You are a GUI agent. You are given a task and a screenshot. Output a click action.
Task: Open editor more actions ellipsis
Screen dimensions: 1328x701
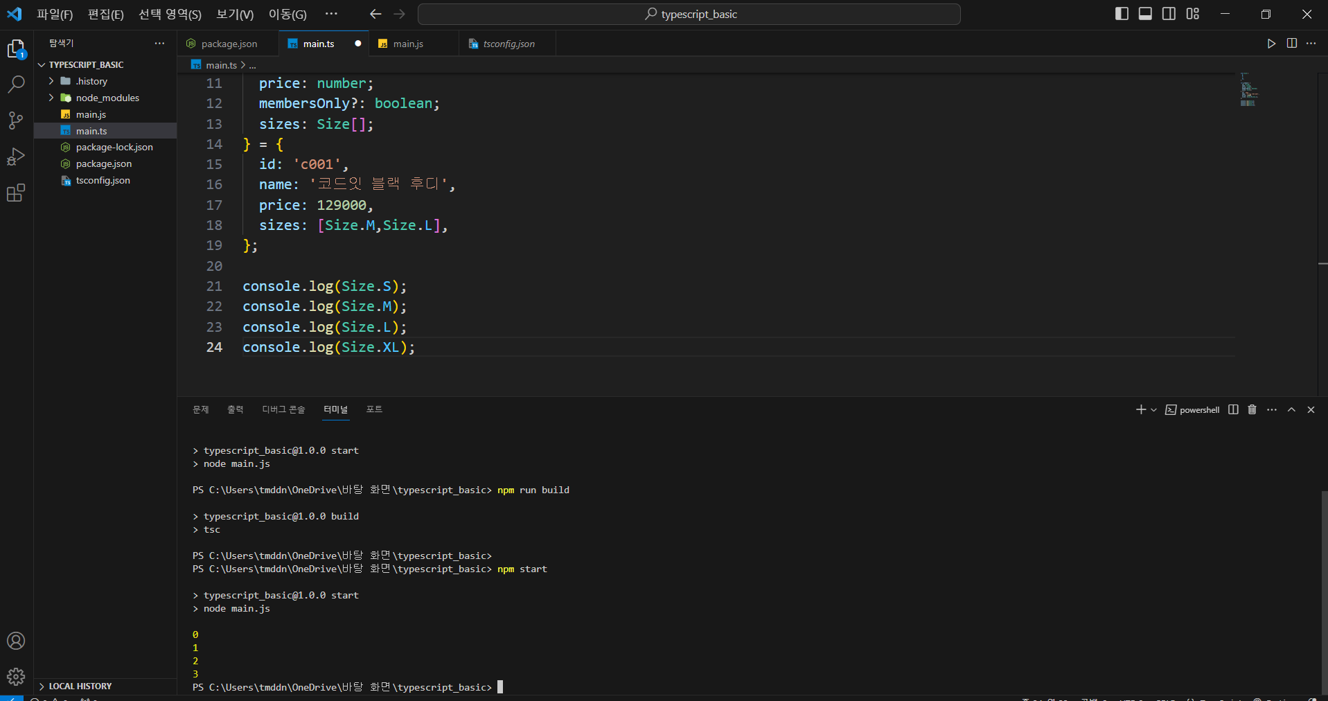click(x=1311, y=44)
